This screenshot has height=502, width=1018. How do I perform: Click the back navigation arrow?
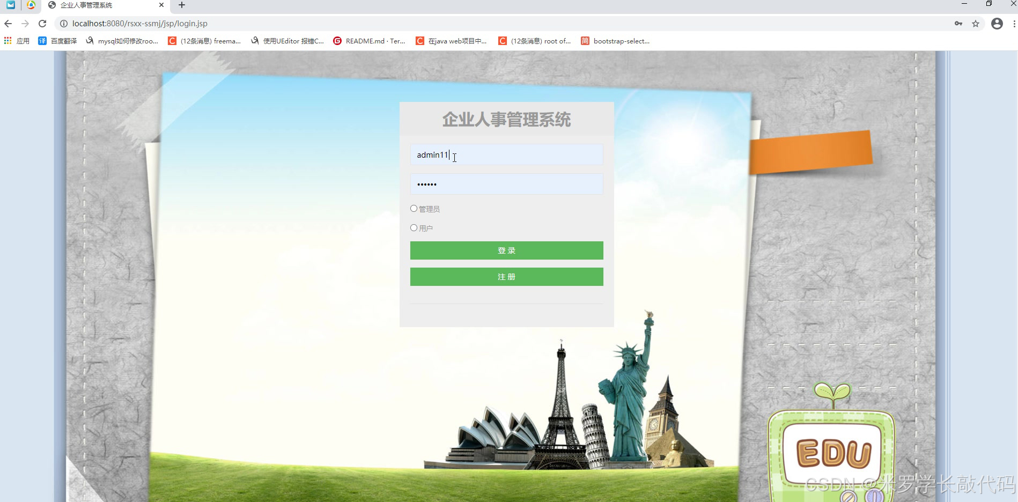tap(8, 24)
